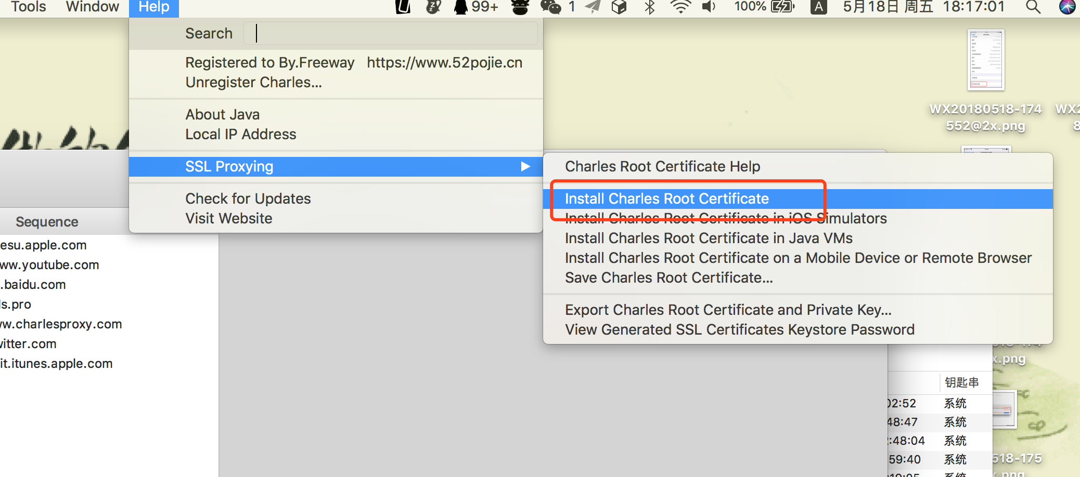Select the host row ending in 'itter.com'
Screen dimensions: 1080x477
[109, 343]
